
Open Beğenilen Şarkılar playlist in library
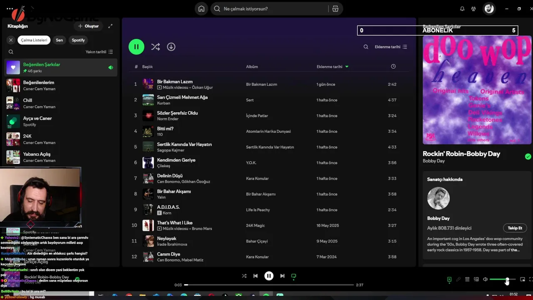61,67
